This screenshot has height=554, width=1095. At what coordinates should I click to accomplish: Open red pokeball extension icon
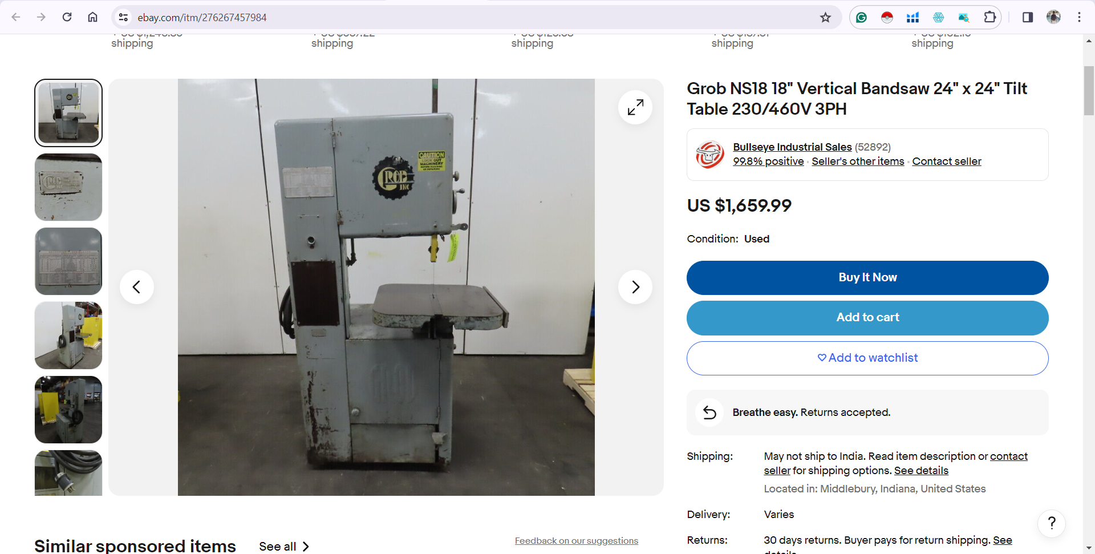tap(887, 18)
